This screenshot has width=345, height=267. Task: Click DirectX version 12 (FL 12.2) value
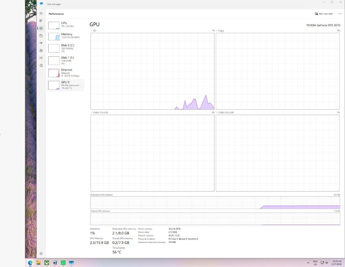point(174,236)
